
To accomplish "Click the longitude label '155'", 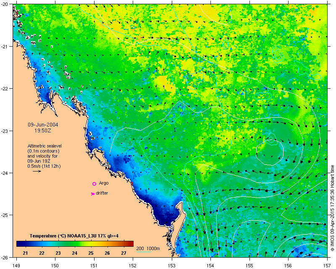I will point(249,266).
